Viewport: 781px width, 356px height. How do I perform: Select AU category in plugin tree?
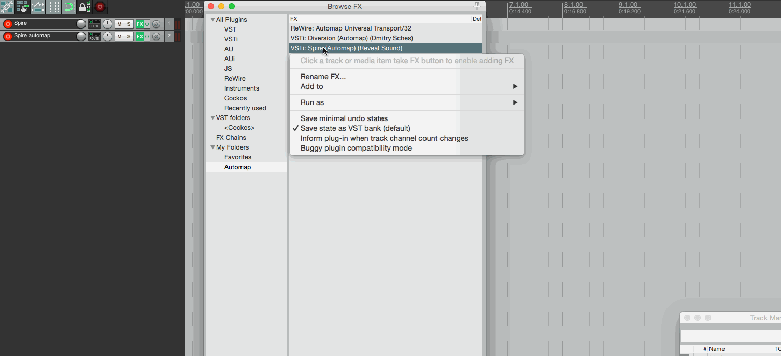tap(229, 49)
